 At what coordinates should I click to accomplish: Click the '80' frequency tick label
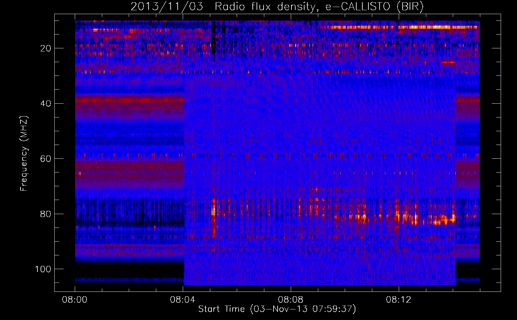(46, 214)
